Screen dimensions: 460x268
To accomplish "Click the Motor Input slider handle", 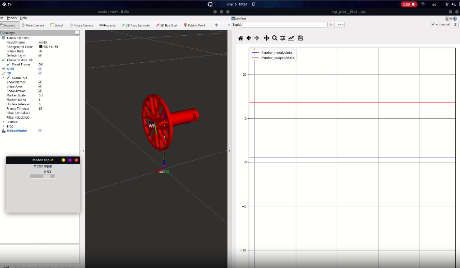I will point(47,176).
